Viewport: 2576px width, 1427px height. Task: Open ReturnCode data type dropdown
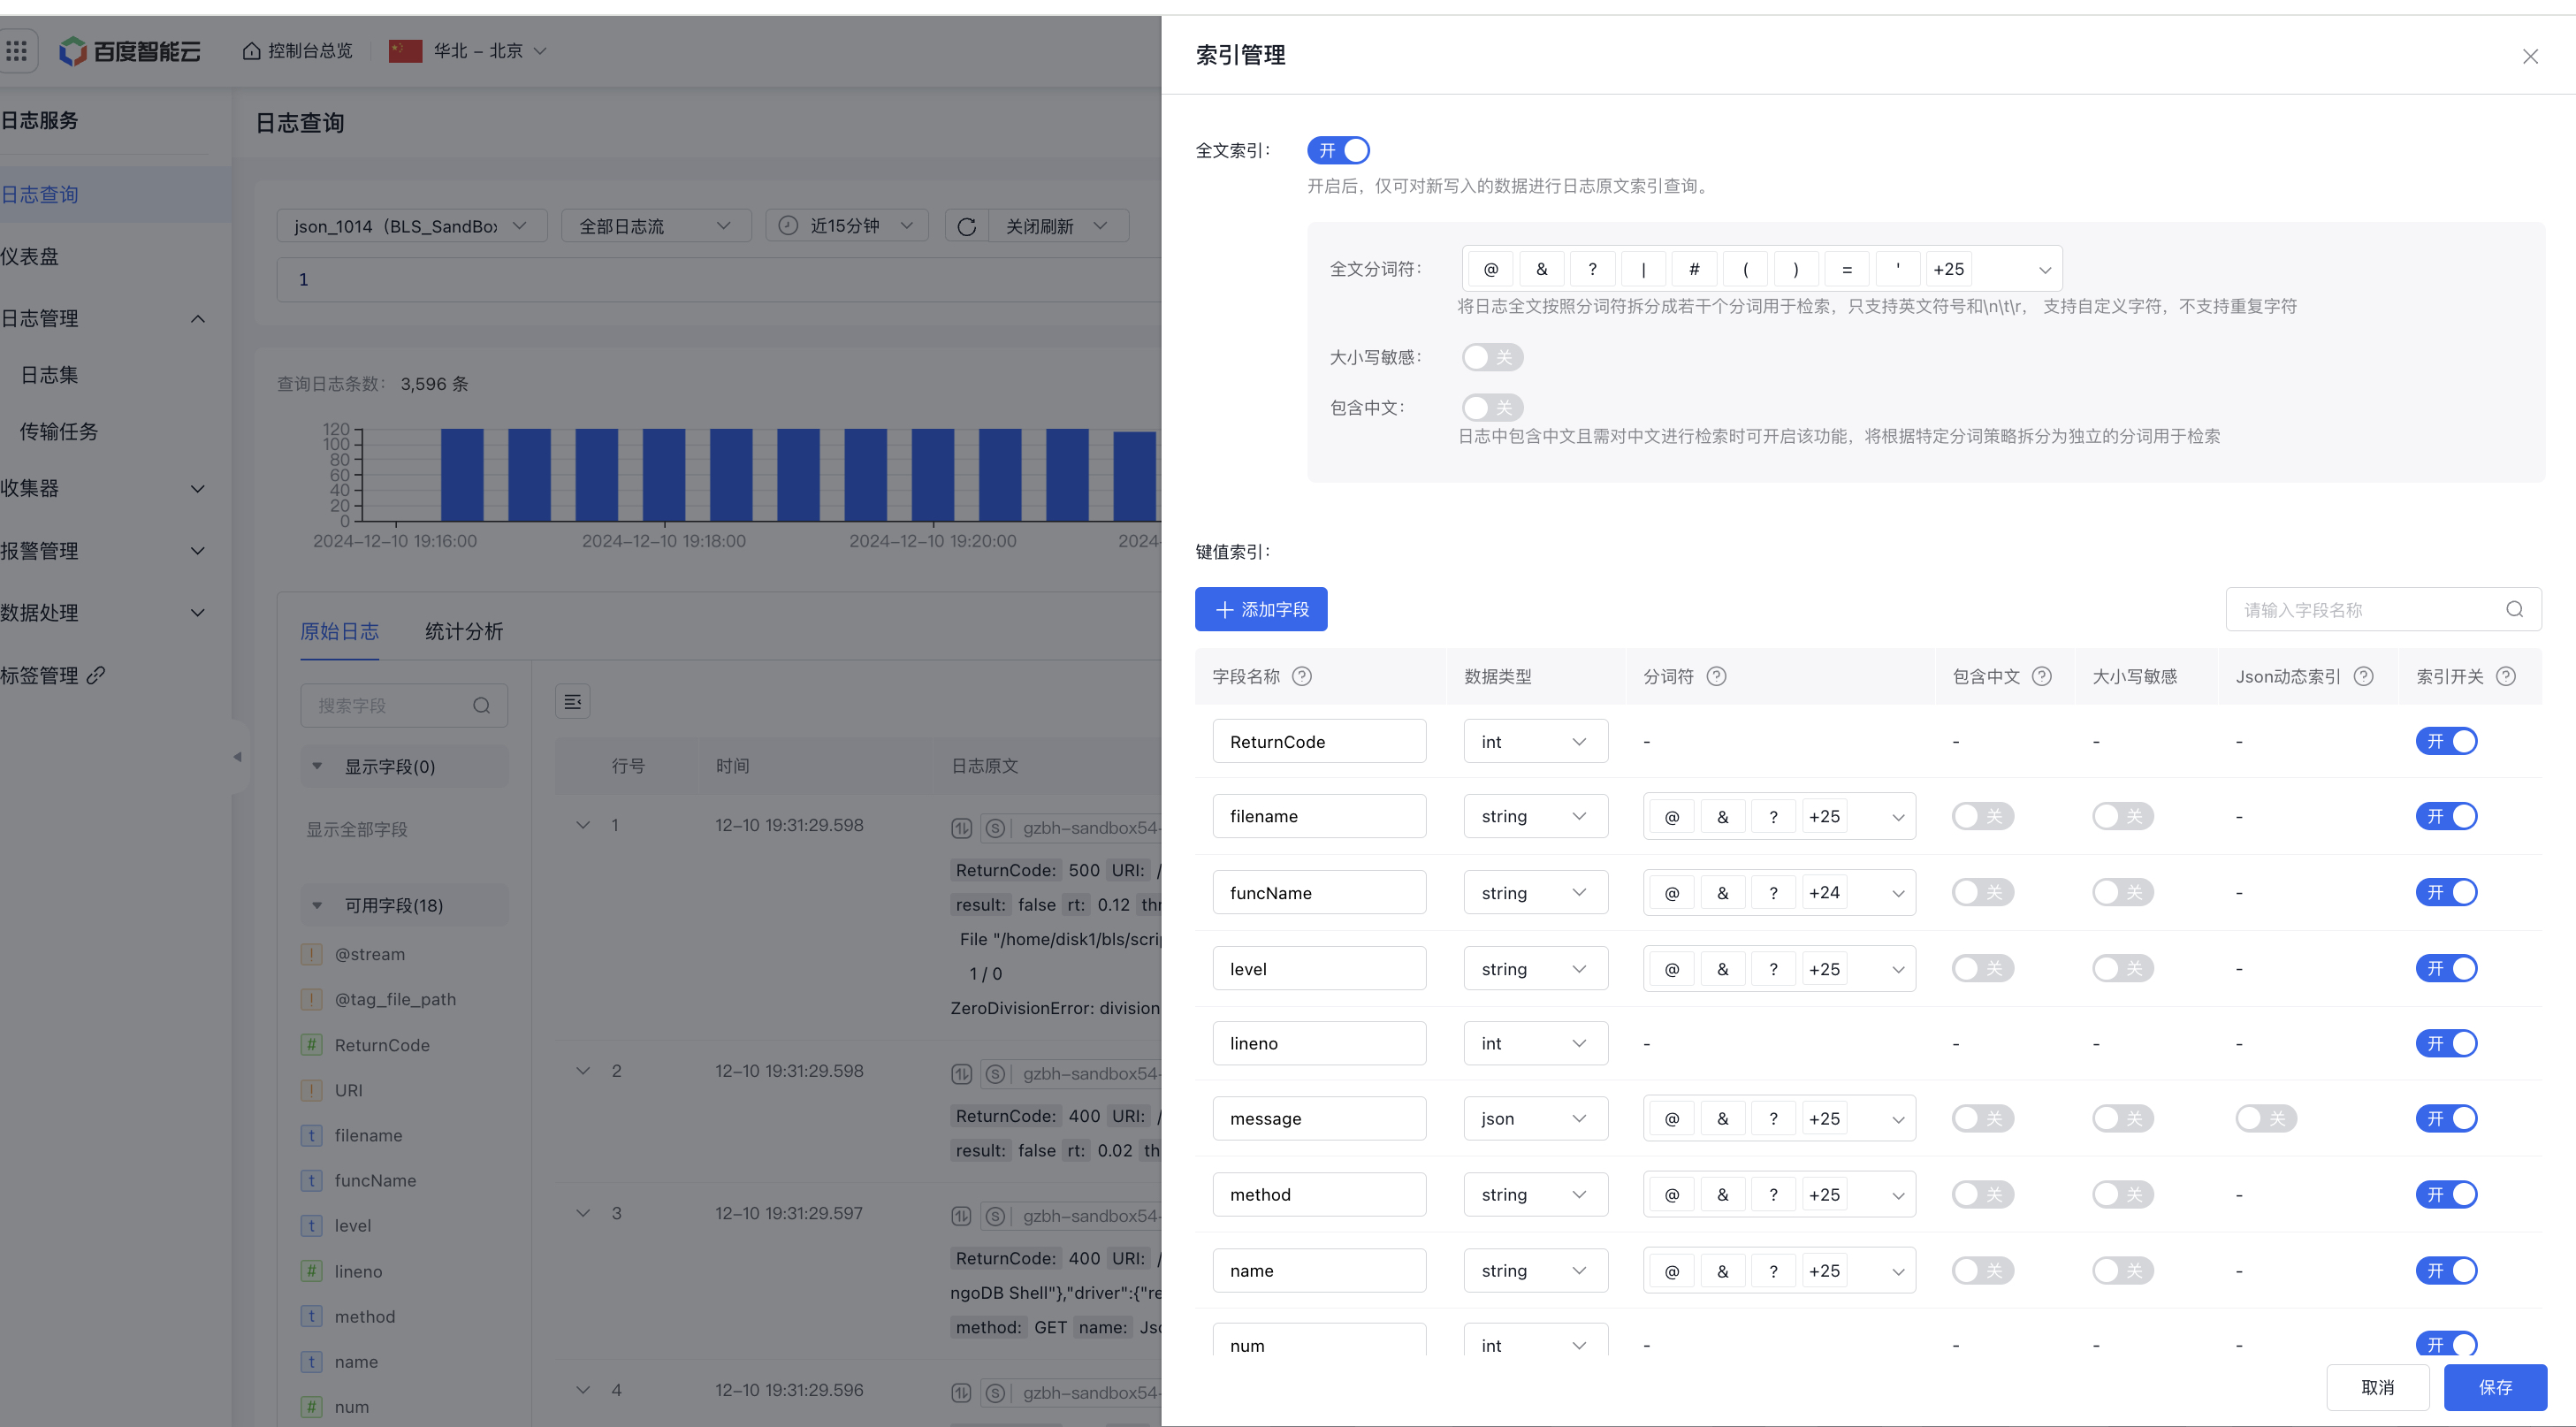click(1536, 742)
